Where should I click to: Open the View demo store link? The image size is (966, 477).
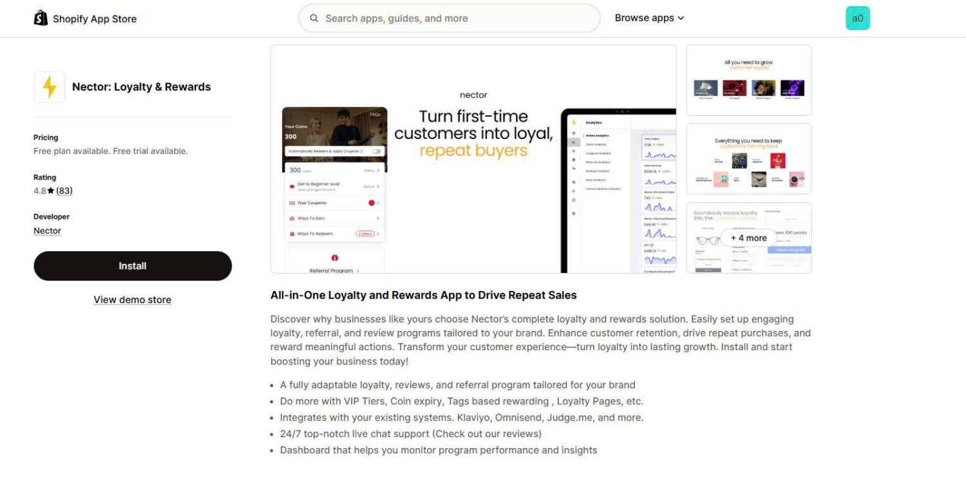pyautogui.click(x=132, y=299)
